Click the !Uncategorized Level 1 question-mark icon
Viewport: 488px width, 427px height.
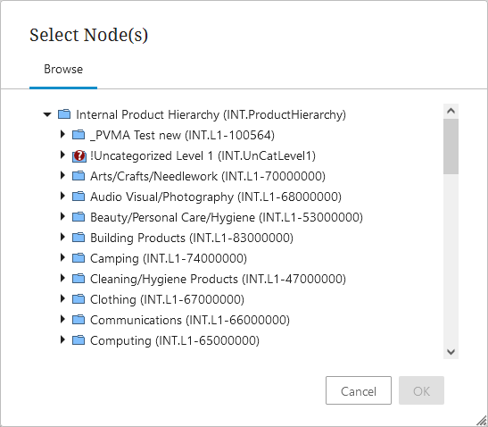(x=79, y=155)
